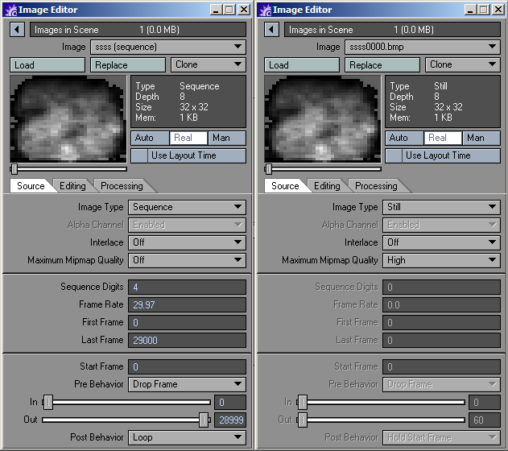Maximize the left Image Editor window
This screenshot has width=508, height=451.
pos(229,10)
